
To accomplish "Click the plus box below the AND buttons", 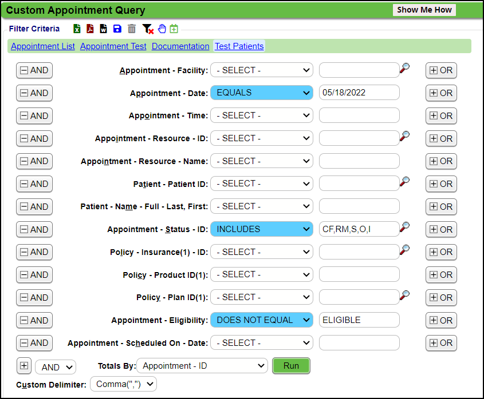I will click(x=24, y=366).
